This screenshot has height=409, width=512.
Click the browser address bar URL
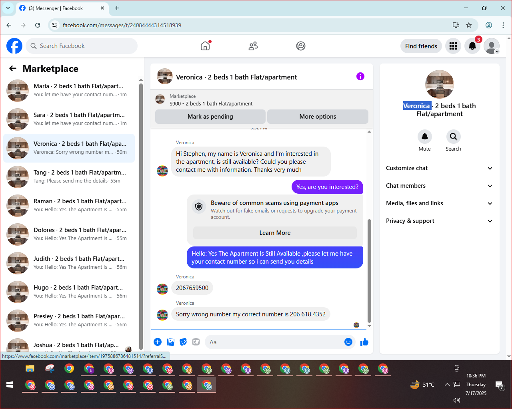click(122, 25)
